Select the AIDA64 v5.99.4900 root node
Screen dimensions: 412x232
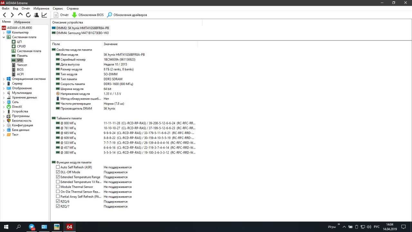tap(19, 28)
